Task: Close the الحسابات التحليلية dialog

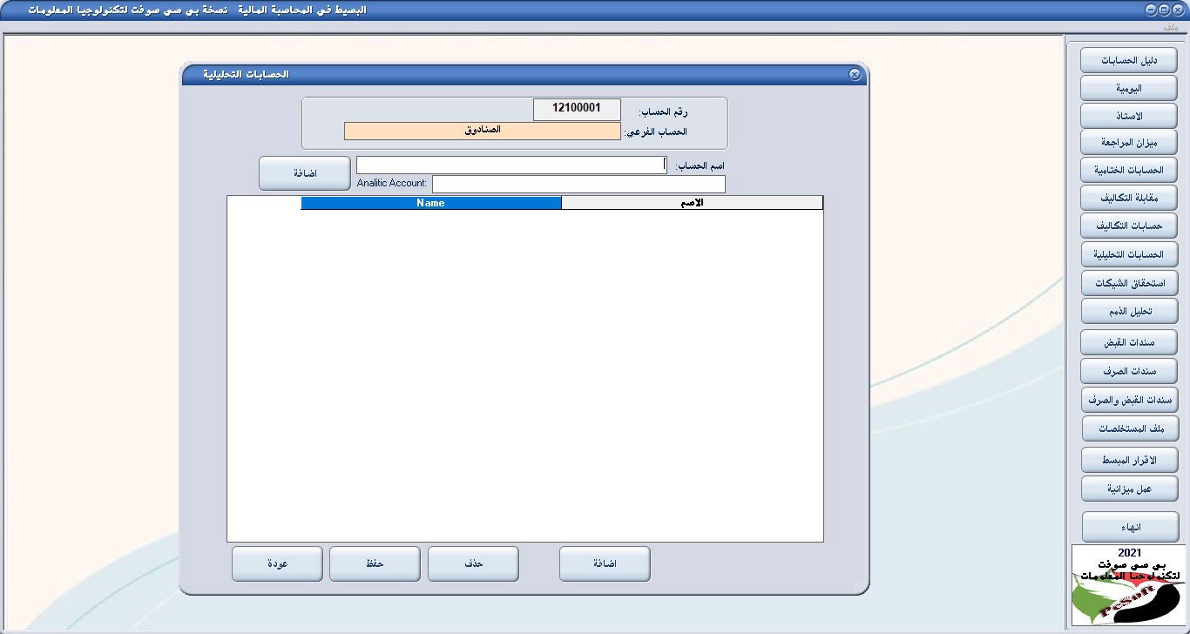Action: (855, 75)
